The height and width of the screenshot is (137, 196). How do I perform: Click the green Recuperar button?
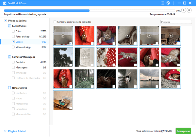pos(183,131)
